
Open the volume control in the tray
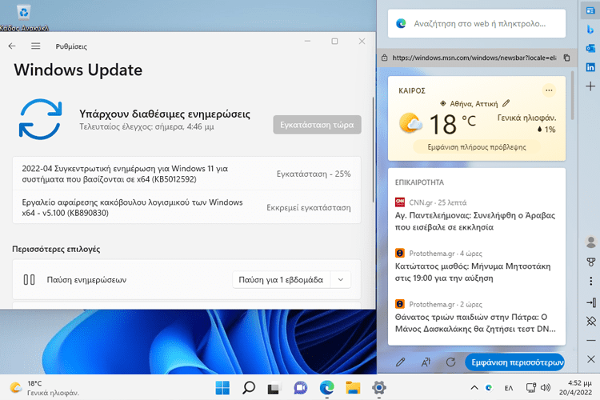click(x=546, y=388)
